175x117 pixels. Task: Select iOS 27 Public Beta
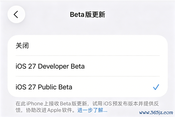(x=87, y=87)
